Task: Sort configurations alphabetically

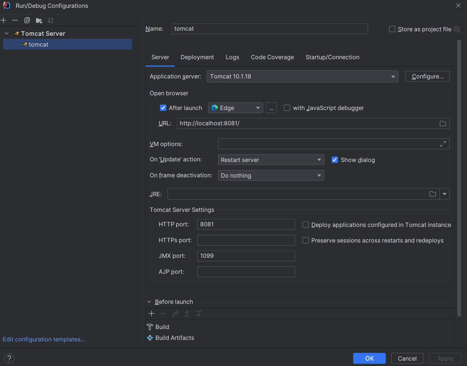Action: pyautogui.click(x=50, y=20)
